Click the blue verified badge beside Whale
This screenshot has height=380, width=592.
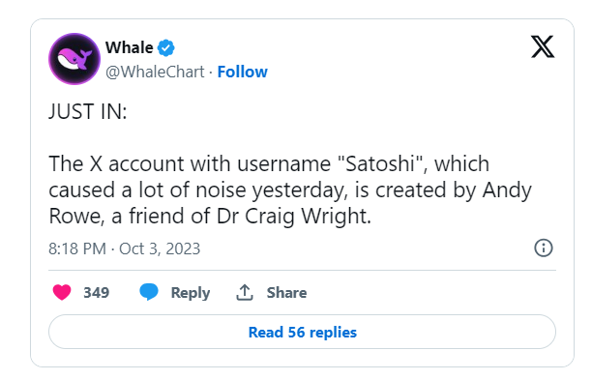[x=165, y=48]
